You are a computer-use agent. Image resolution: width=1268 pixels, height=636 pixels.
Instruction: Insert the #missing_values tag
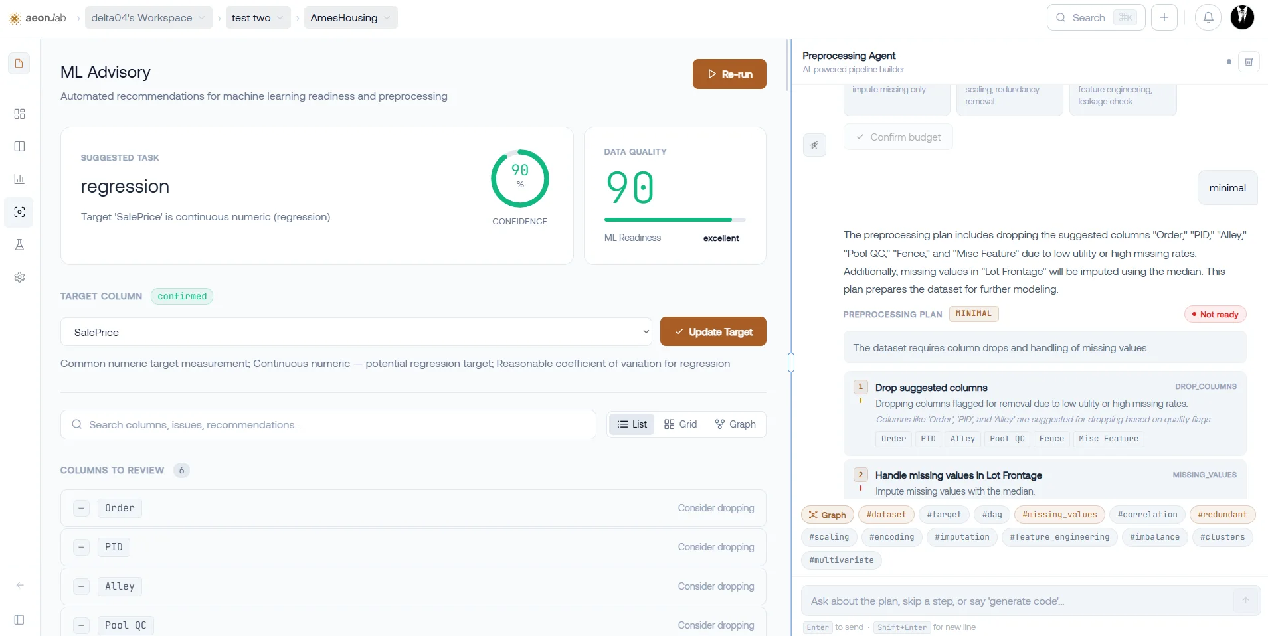click(x=1059, y=515)
